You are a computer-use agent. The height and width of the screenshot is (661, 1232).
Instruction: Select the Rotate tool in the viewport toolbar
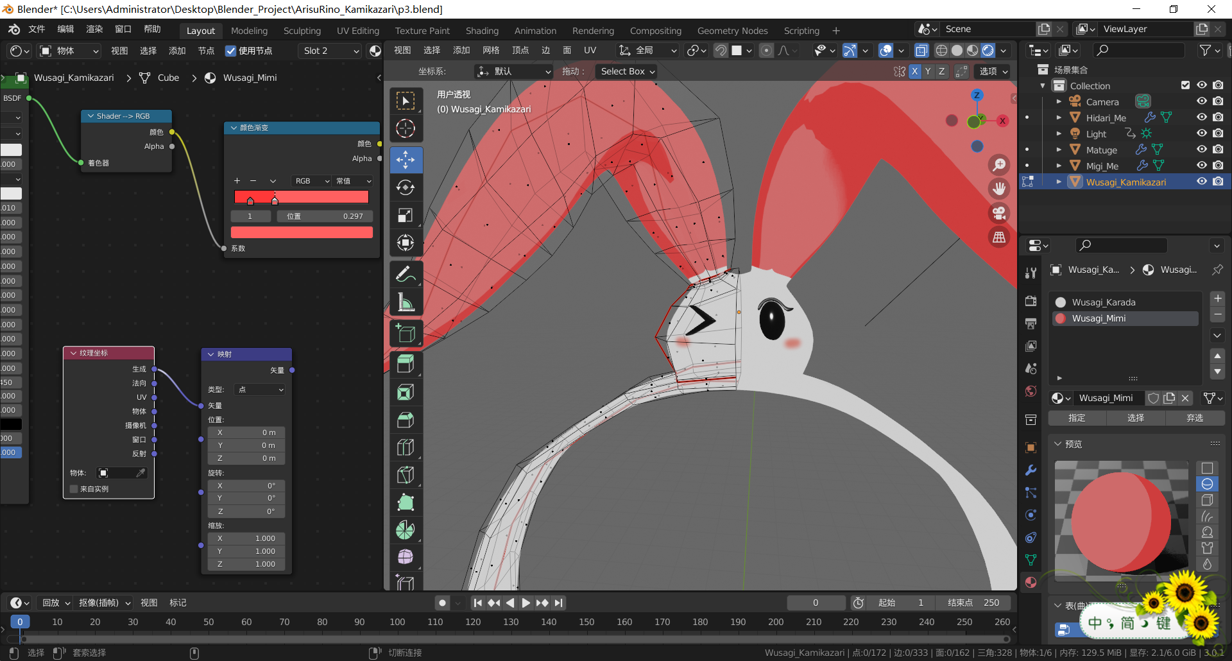pyautogui.click(x=406, y=187)
